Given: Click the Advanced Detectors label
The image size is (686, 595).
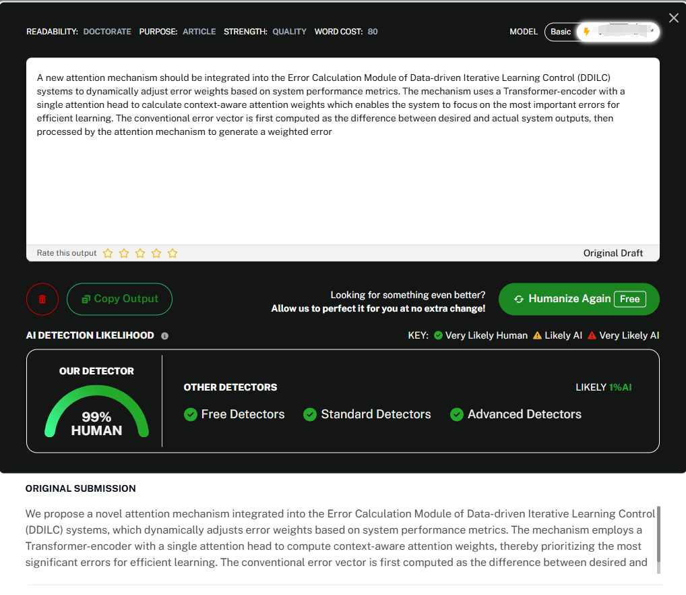Looking at the screenshot, I should coord(524,414).
